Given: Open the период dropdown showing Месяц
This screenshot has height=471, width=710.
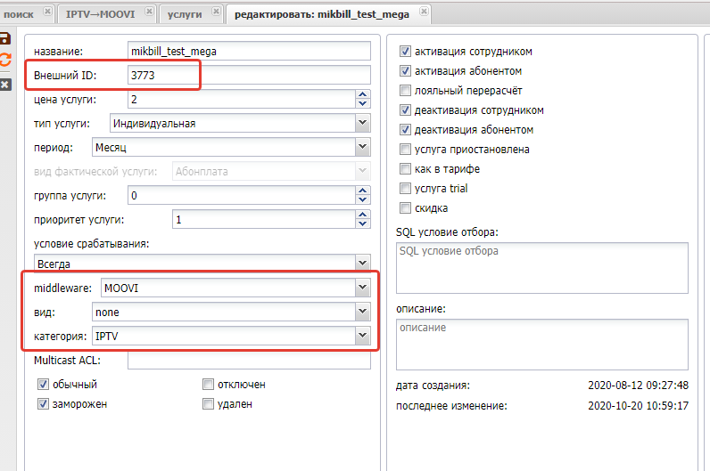Looking at the screenshot, I should pos(361,147).
